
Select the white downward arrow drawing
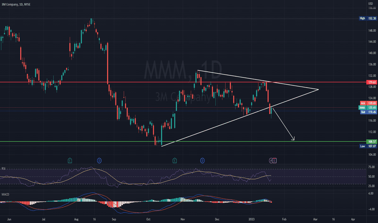coord(283,124)
